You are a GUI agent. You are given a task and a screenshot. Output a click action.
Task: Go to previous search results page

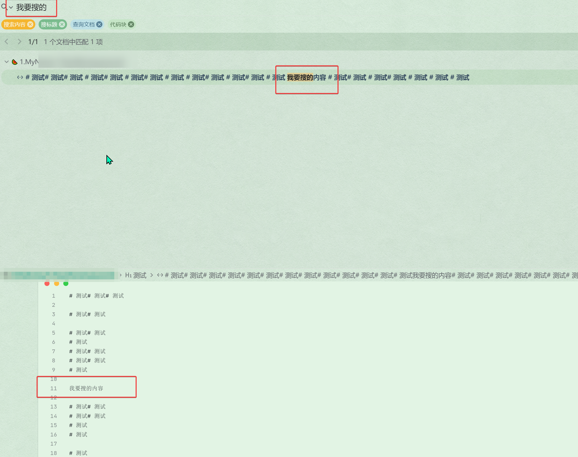[x=7, y=41]
